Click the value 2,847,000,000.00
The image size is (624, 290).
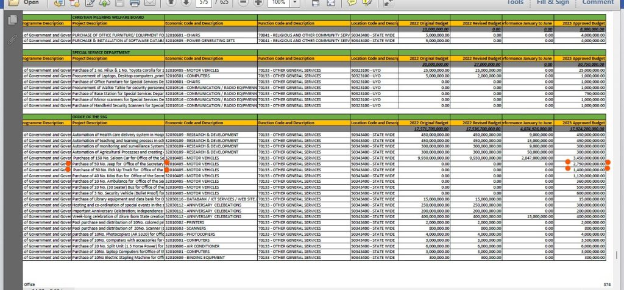(537, 158)
